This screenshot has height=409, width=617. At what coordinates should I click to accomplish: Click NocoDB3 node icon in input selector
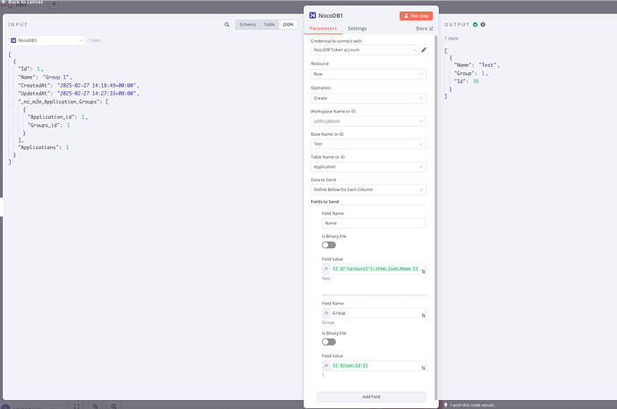(13, 40)
